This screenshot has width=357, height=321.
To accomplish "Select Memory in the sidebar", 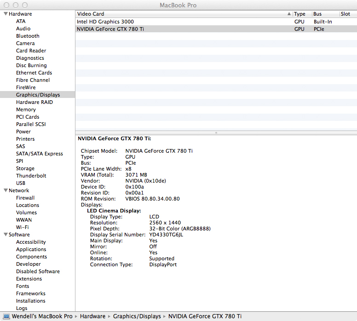I will click(x=26, y=109).
